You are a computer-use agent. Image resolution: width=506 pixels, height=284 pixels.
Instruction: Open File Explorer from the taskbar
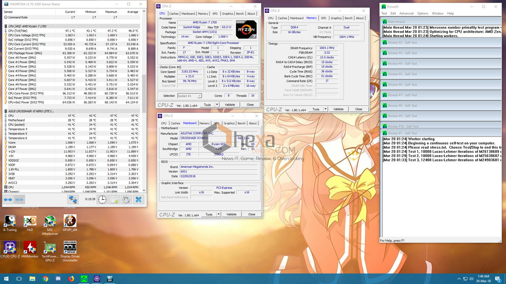[x=32, y=278]
